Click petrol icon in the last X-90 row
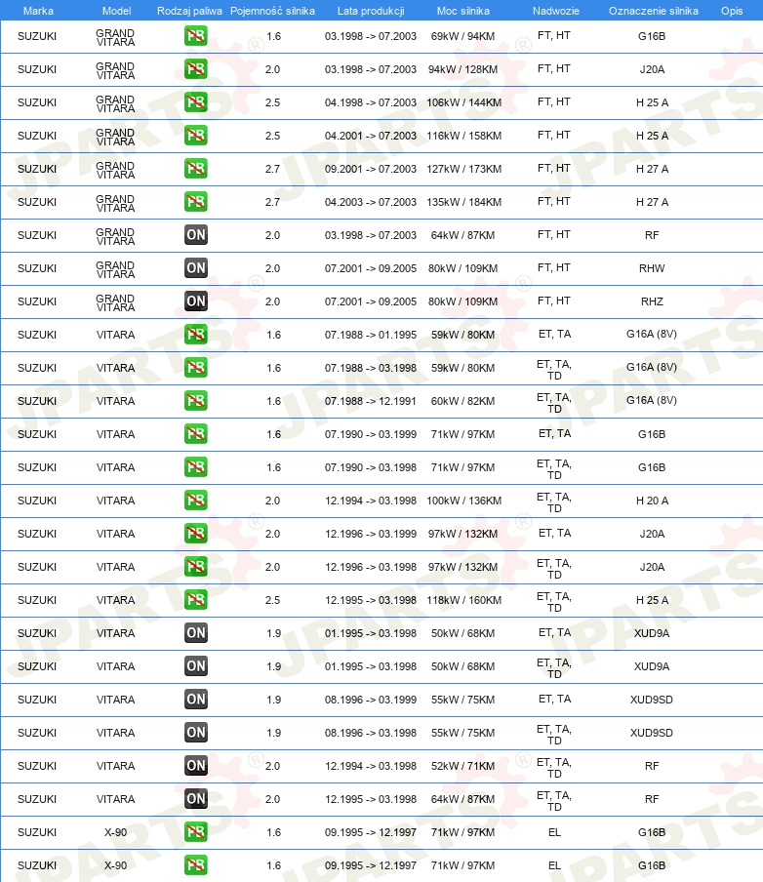This screenshot has width=763, height=882. click(x=196, y=865)
